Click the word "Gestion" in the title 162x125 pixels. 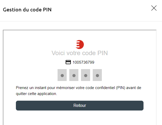tap(12, 10)
